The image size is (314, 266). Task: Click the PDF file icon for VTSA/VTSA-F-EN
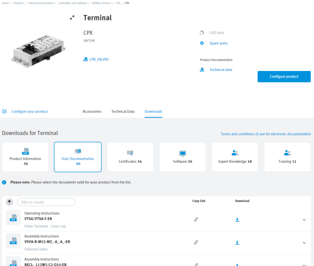13,218
